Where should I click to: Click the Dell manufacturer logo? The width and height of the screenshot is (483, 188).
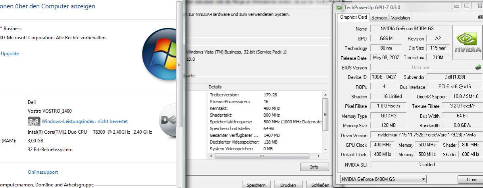click(x=168, y=120)
